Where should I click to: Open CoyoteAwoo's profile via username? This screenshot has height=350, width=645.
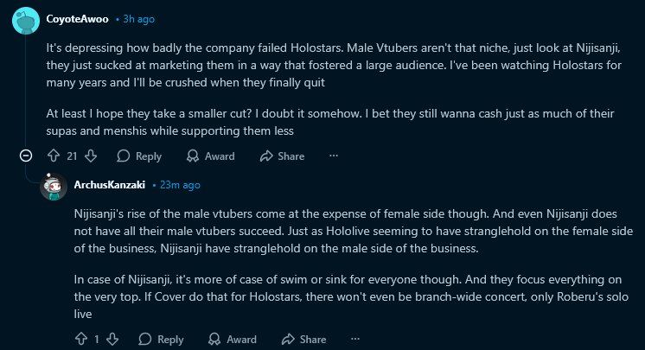tap(77, 19)
